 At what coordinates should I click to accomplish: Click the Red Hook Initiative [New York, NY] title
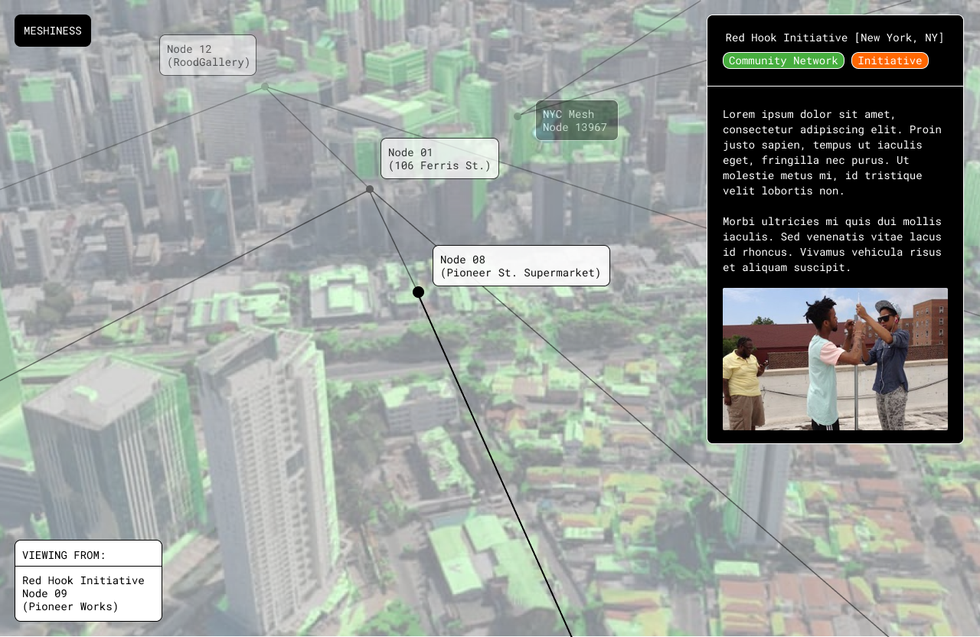[835, 38]
